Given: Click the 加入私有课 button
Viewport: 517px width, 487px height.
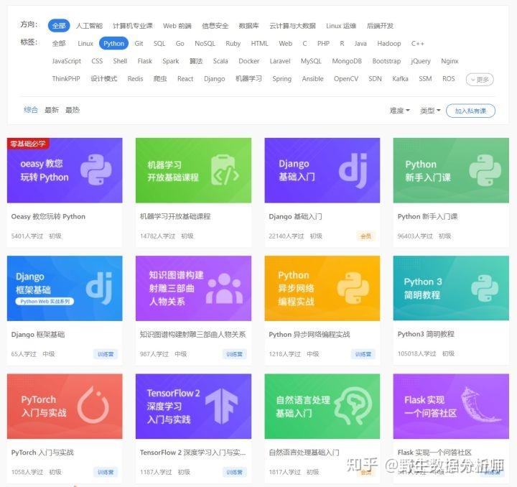Looking at the screenshot, I should (470, 111).
